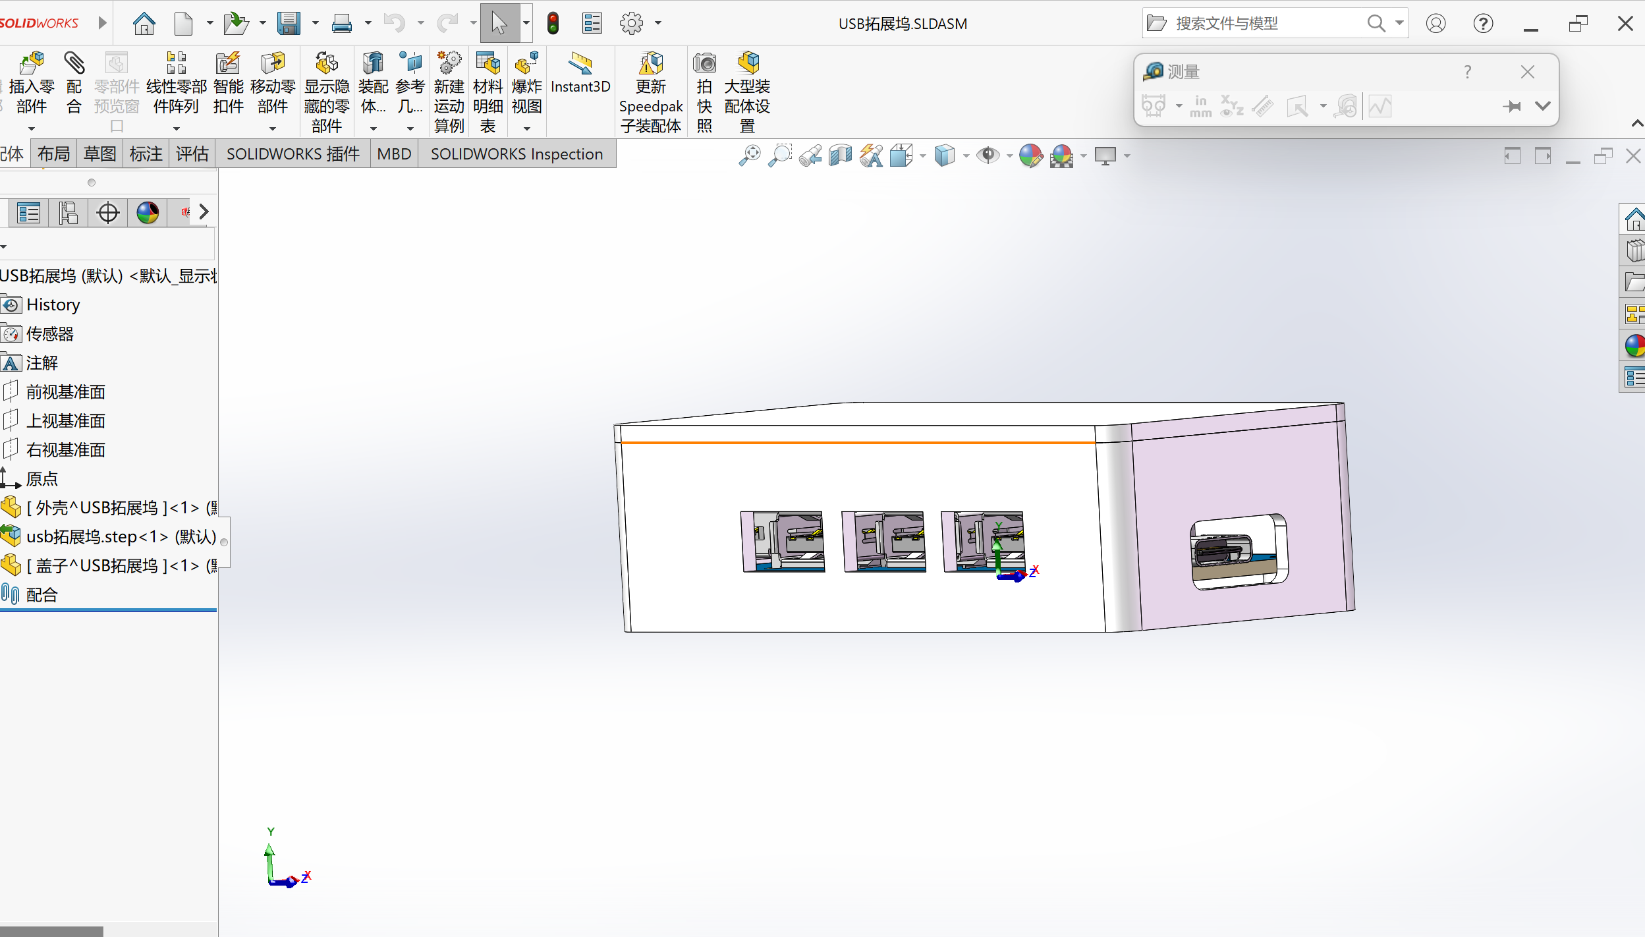Click the Take Snapshot (拍快照) camera icon
The height and width of the screenshot is (937, 1645).
pyautogui.click(x=704, y=64)
